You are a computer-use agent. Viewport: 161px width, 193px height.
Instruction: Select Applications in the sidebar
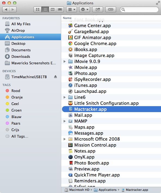click(30, 37)
